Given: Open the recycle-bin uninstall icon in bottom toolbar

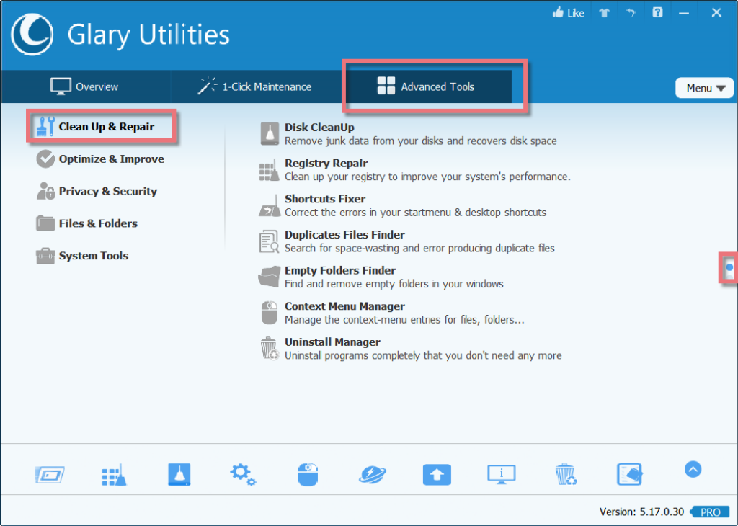Looking at the screenshot, I should point(566,474).
